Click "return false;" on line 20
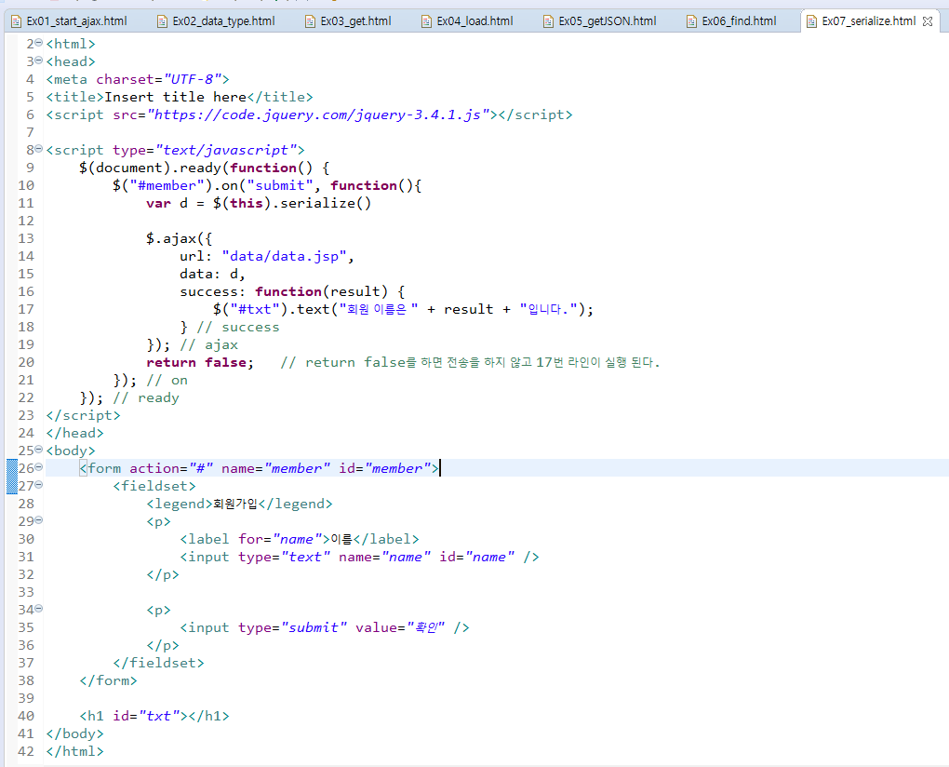 pos(200,362)
